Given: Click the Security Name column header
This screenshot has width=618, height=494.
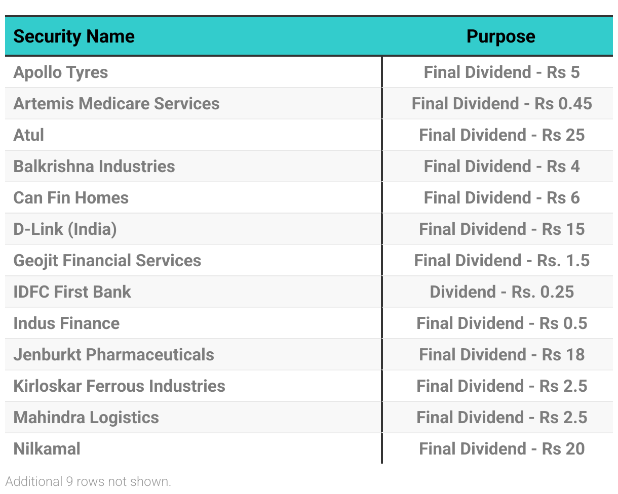Looking at the screenshot, I should click(x=74, y=36).
